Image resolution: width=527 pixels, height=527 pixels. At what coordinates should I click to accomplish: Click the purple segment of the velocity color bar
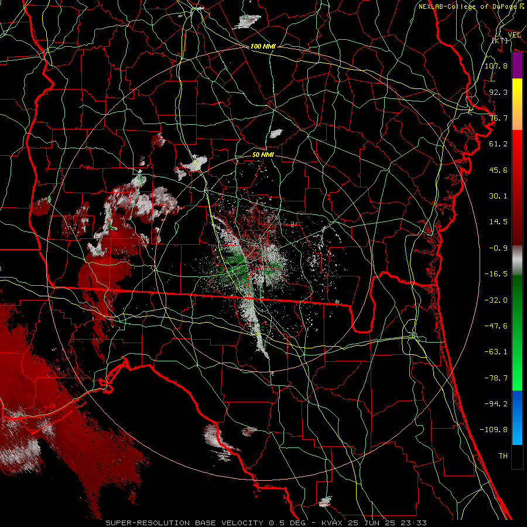(517, 66)
